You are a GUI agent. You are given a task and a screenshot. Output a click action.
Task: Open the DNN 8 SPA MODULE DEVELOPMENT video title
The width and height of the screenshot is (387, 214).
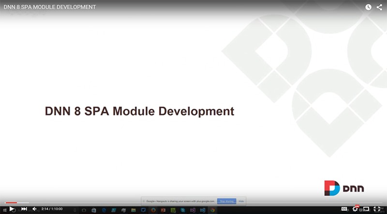pyautogui.click(x=50, y=7)
